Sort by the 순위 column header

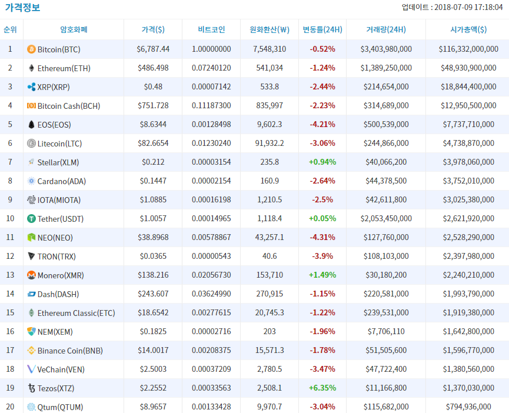pyautogui.click(x=10, y=29)
